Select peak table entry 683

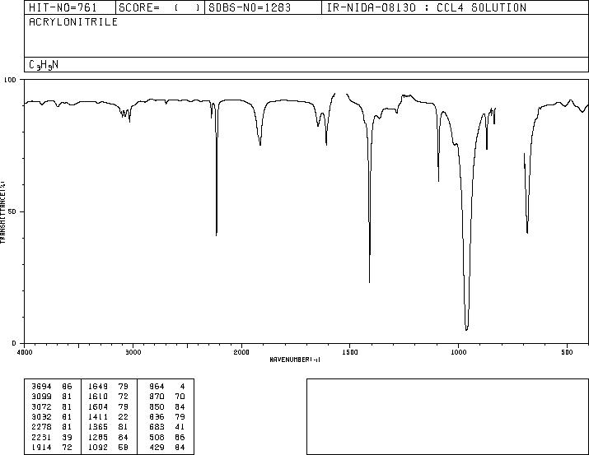coord(157,427)
